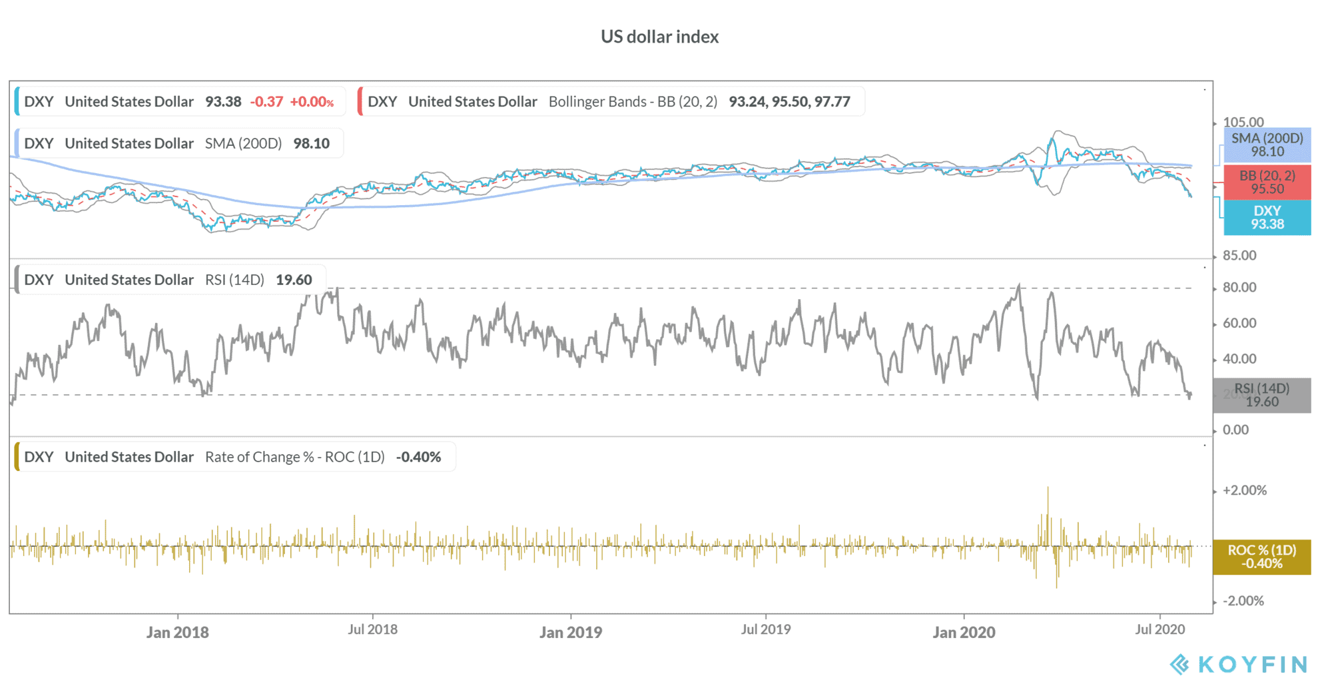Click the 93.24, 95.50, 97.77 Bollinger values
Image resolution: width=1320 pixels, height=682 pixels.
tap(789, 102)
